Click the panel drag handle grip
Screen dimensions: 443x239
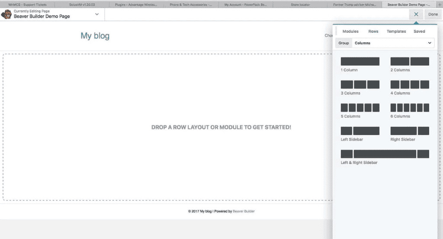pos(336,31)
